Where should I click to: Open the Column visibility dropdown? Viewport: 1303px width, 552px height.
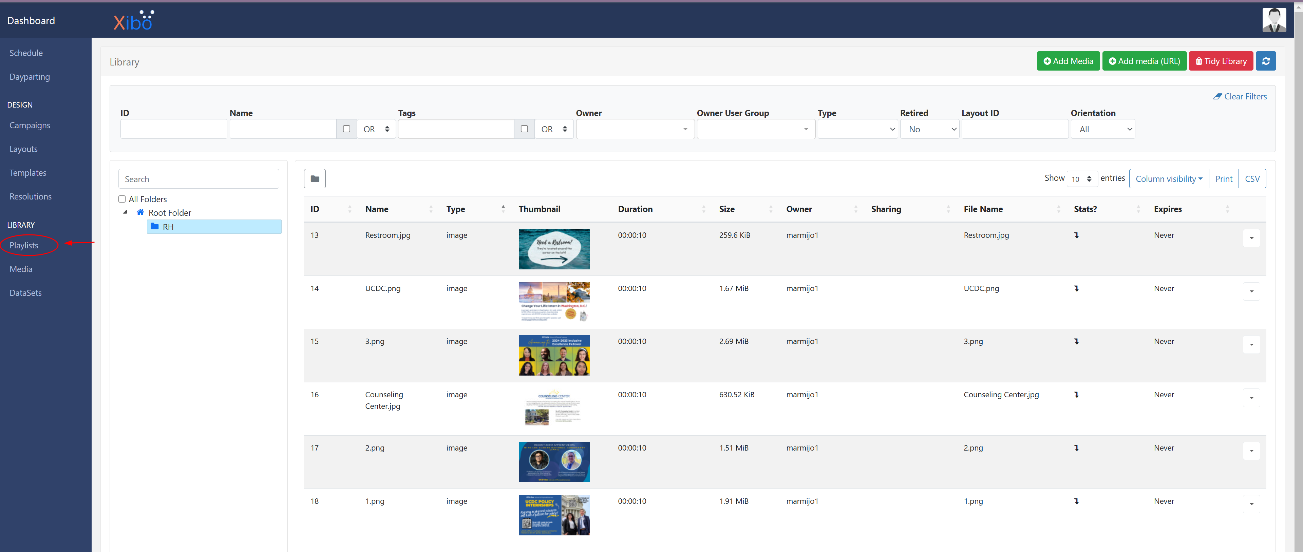1168,178
